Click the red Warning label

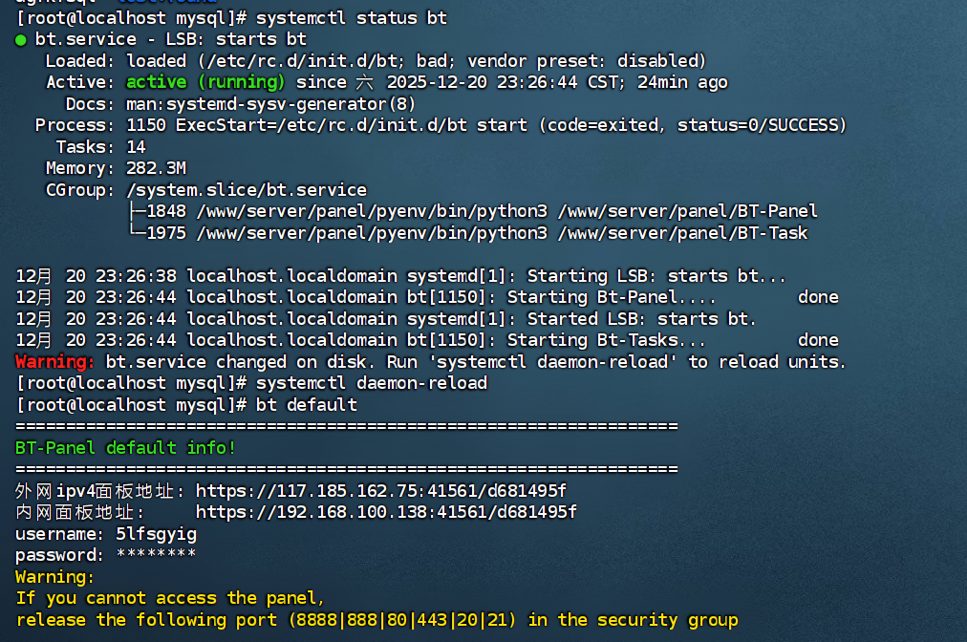55,362
